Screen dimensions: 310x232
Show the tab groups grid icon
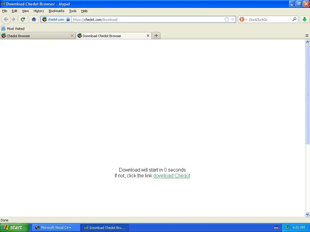point(307,36)
